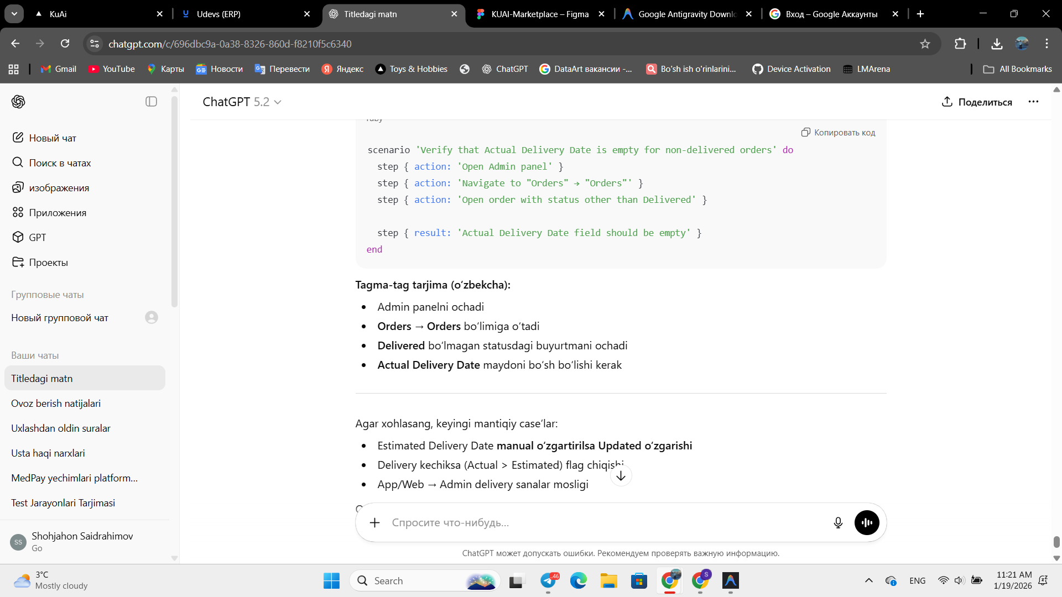1062x597 pixels.
Task: Click the voice mode waveform button
Action: (x=866, y=522)
